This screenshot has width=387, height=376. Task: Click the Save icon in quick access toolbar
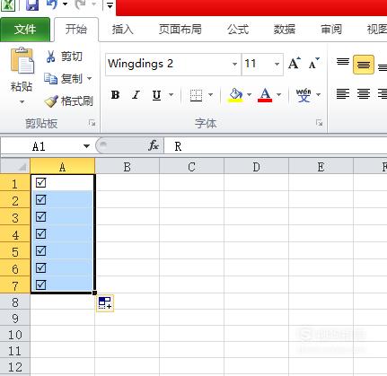[x=32, y=4]
